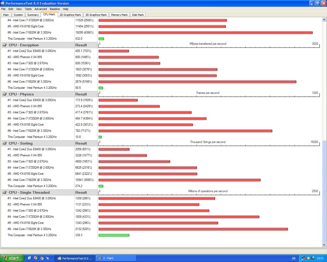This screenshot has width=327, height=262.
Task: Open the Help menu
Action: tap(66, 9)
